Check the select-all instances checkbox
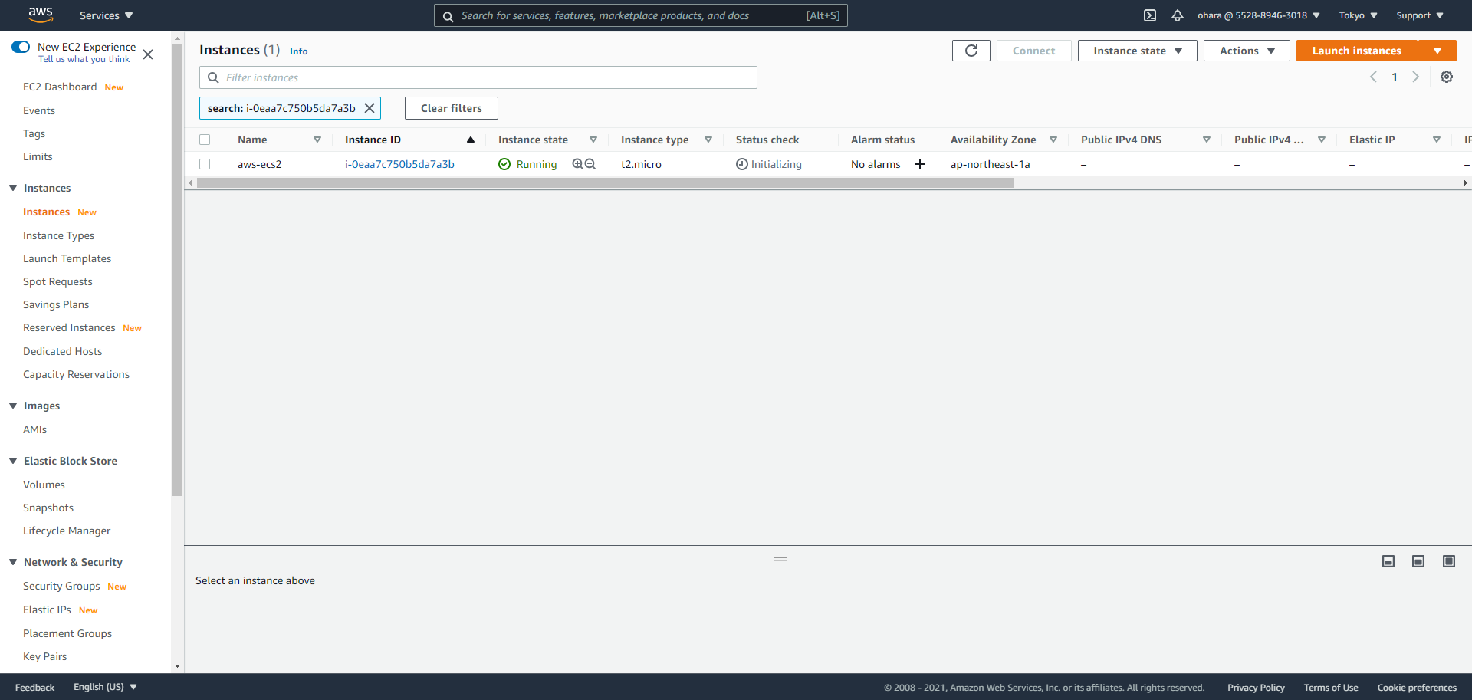This screenshot has width=1472, height=700. coord(205,140)
